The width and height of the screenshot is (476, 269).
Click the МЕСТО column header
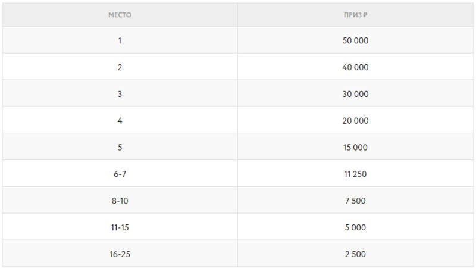click(x=120, y=15)
